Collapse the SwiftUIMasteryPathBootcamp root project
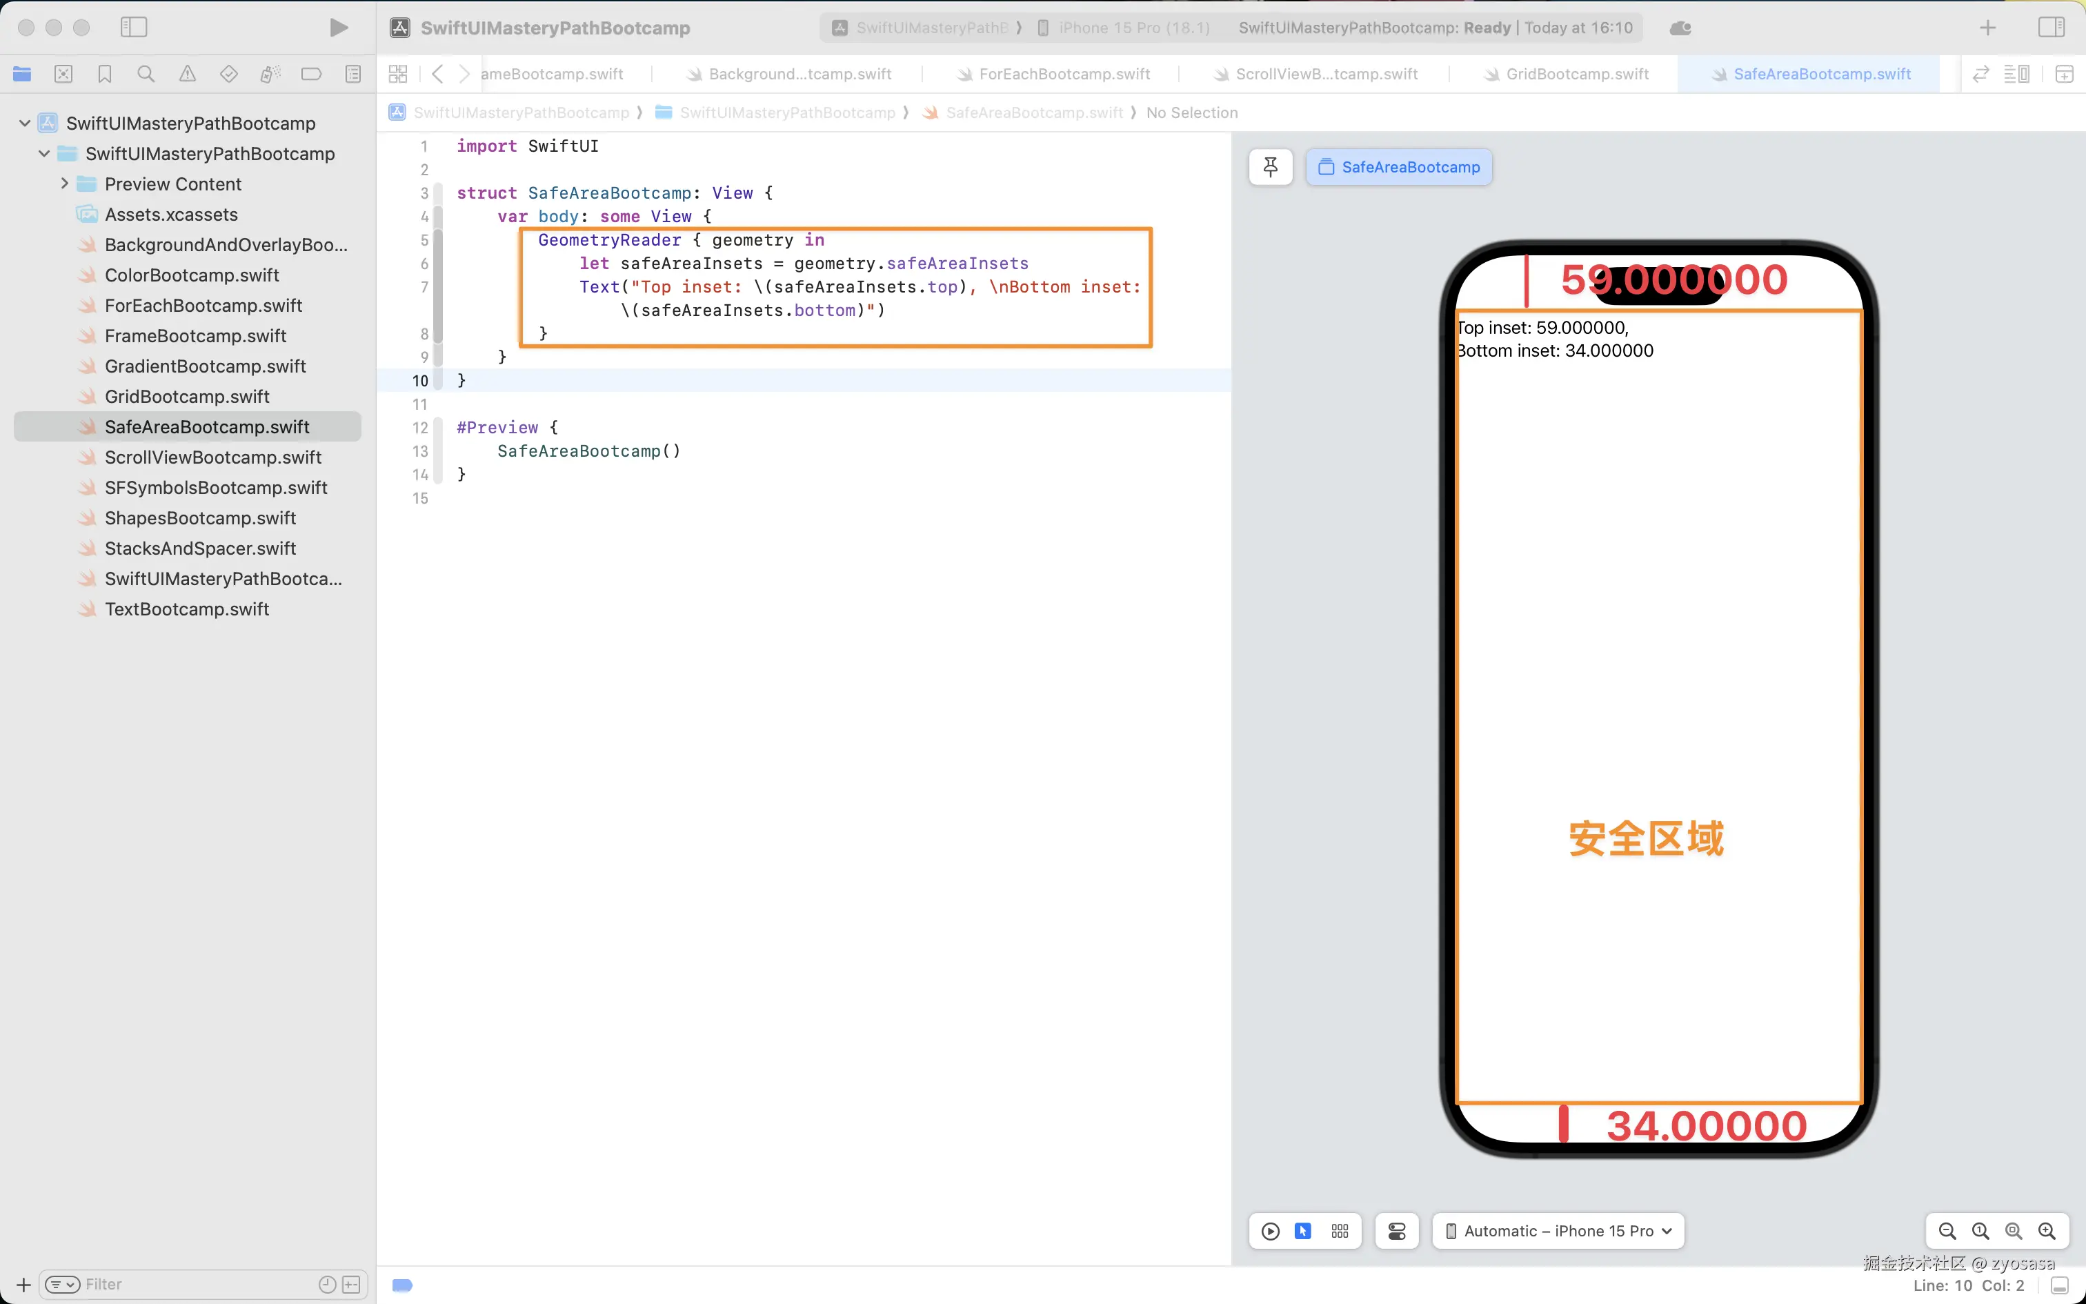 tap(25, 124)
